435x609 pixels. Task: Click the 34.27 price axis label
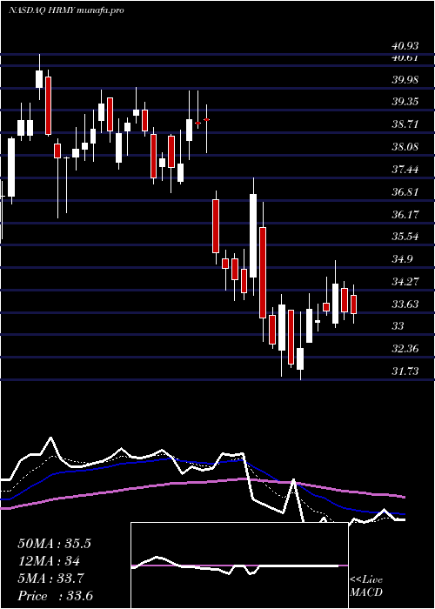click(405, 281)
